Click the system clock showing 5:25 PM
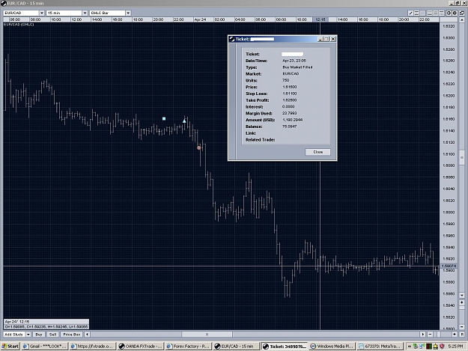The width and height of the screenshot is (468, 351). pyautogui.click(x=455, y=347)
